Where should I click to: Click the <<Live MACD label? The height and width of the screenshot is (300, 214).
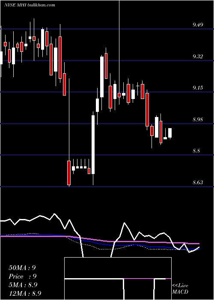tap(180, 288)
